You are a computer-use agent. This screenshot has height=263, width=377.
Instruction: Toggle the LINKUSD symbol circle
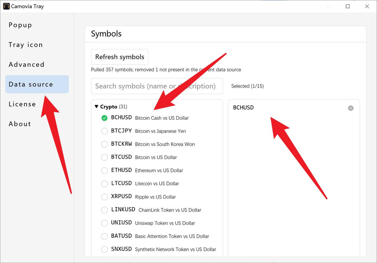click(104, 210)
